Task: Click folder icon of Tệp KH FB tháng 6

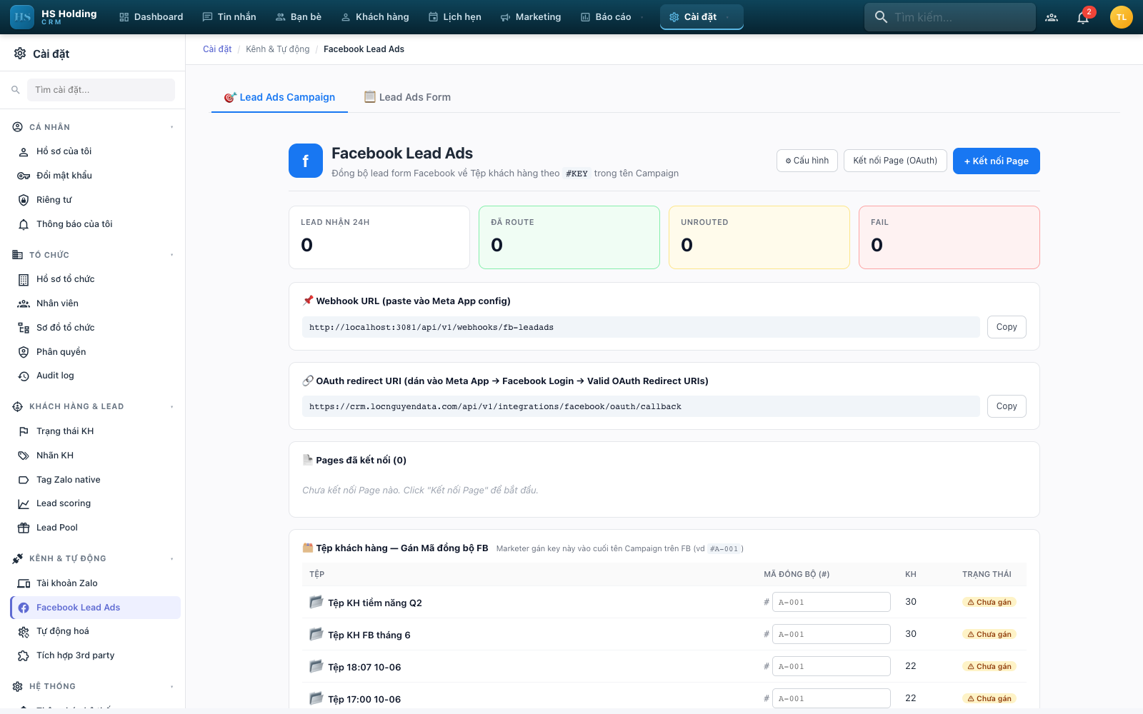Action: pos(316,634)
